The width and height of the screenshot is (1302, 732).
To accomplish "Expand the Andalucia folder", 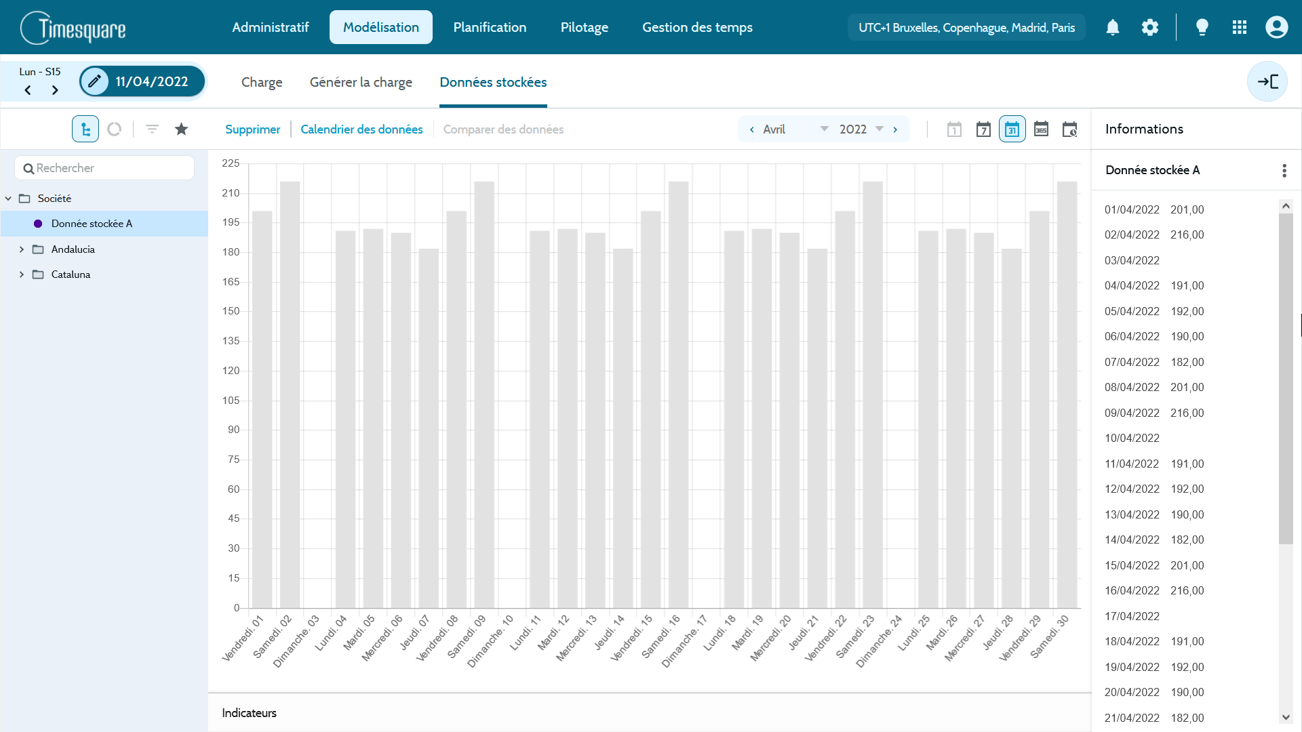I will tap(22, 249).
